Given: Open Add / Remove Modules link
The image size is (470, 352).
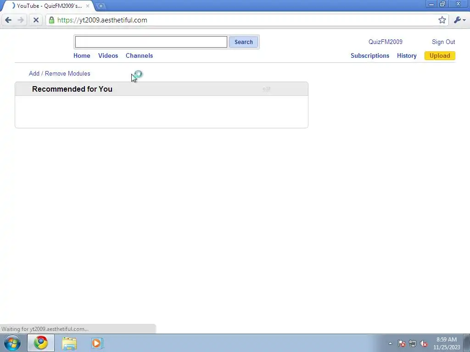Looking at the screenshot, I should 60,74.
